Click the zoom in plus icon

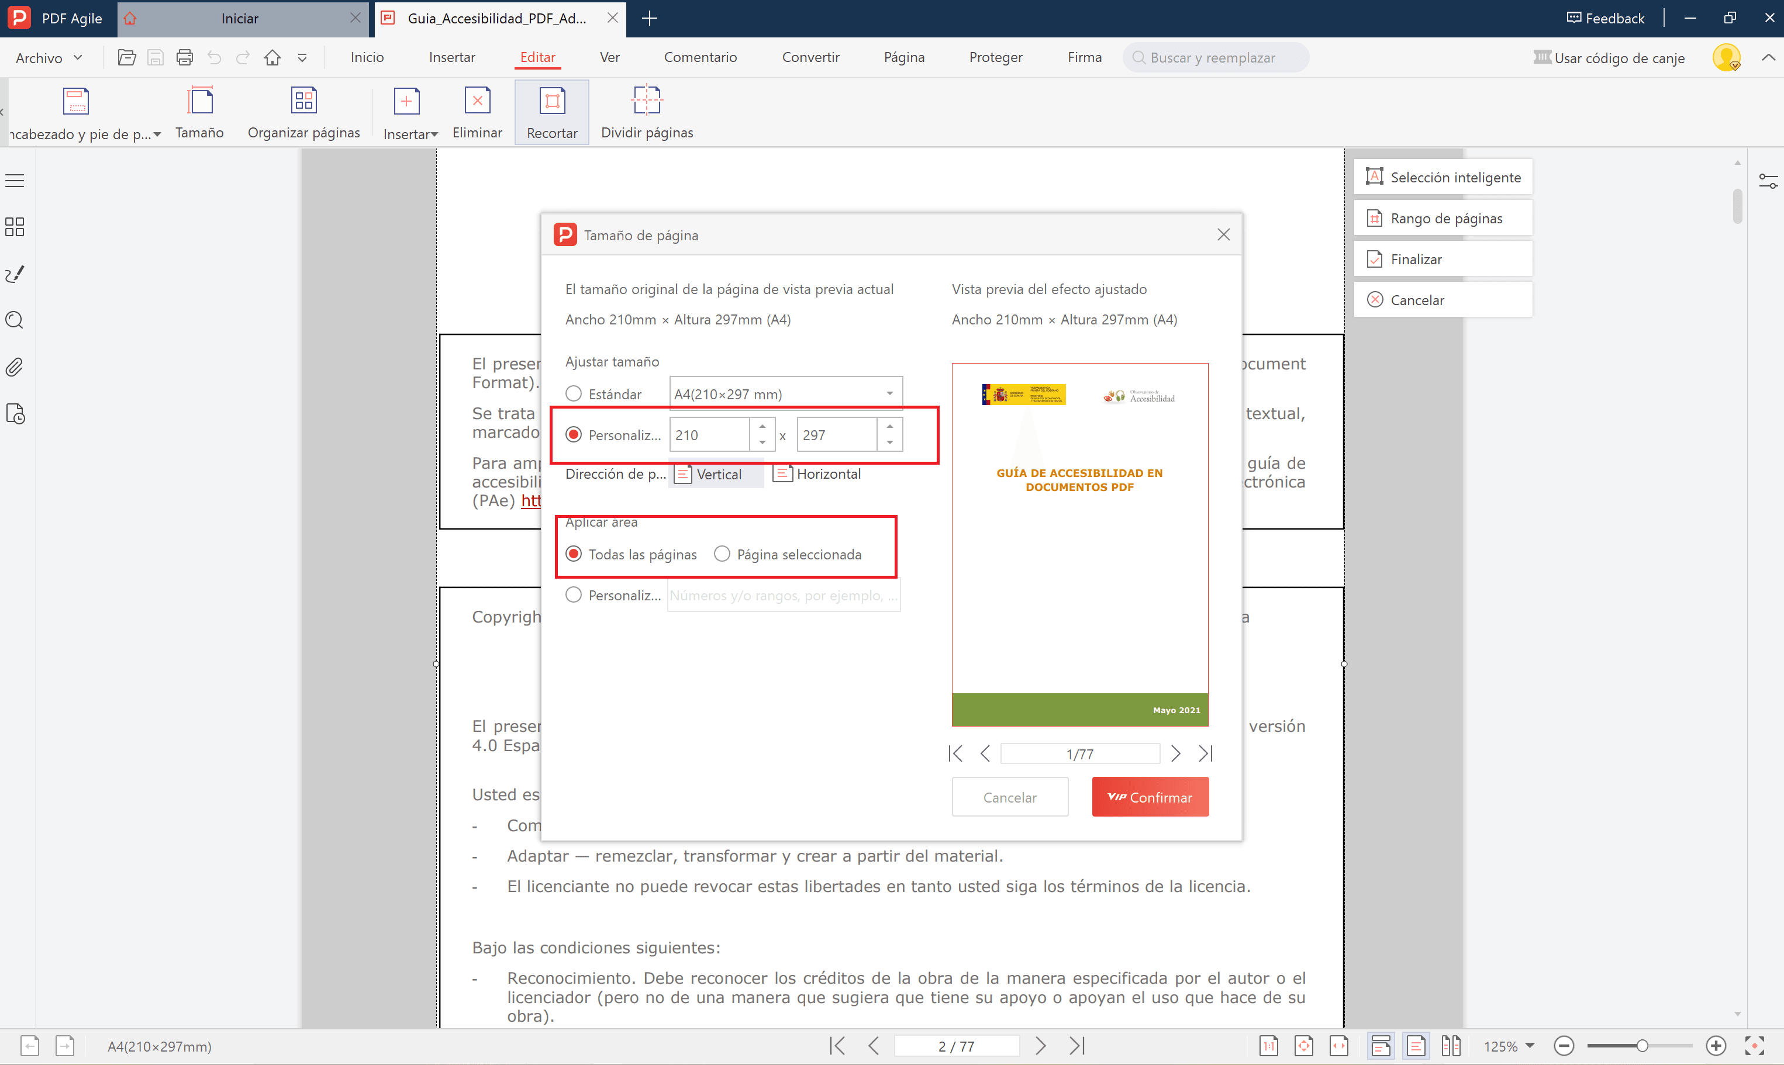coord(1716,1046)
